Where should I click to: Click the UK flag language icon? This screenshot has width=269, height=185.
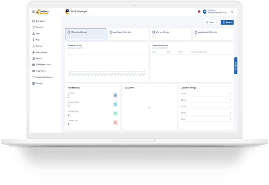(199, 12)
